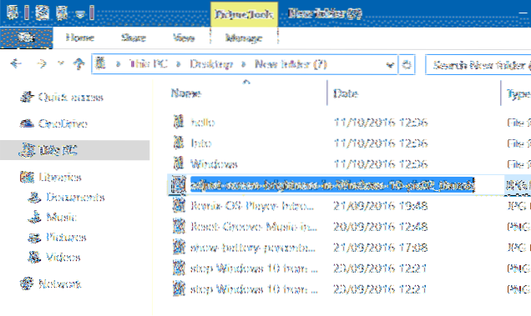Open the Videos library
Image resolution: width=531 pixels, height=316 pixels.
[x=63, y=257]
